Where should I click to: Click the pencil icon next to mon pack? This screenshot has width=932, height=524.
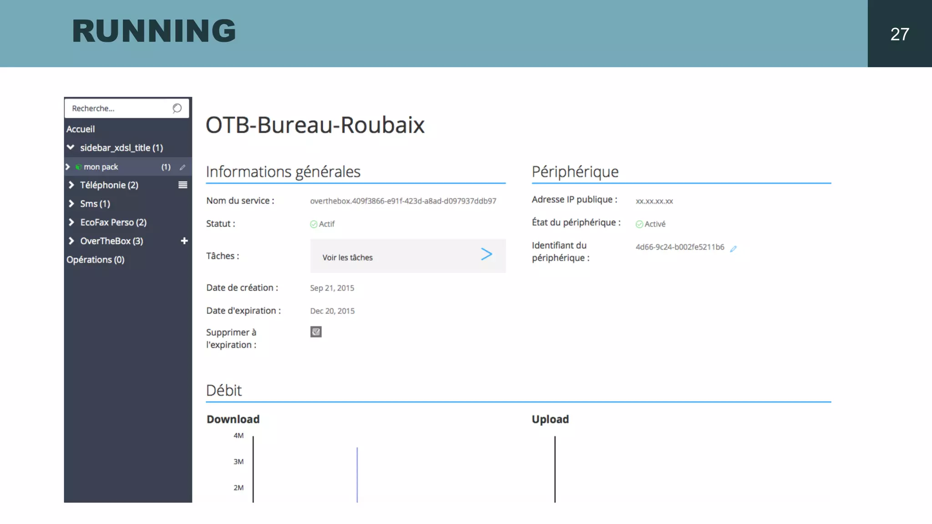point(182,167)
